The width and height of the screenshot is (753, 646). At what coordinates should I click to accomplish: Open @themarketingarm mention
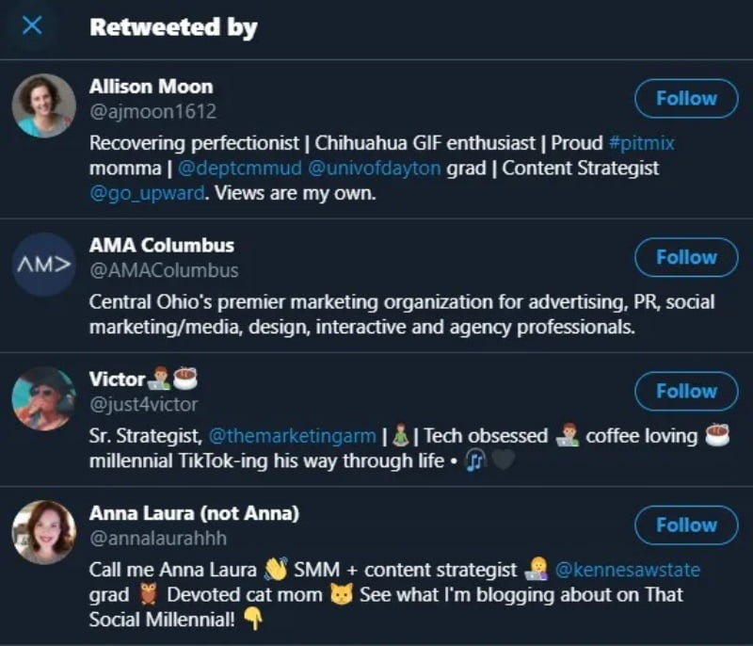click(x=292, y=436)
